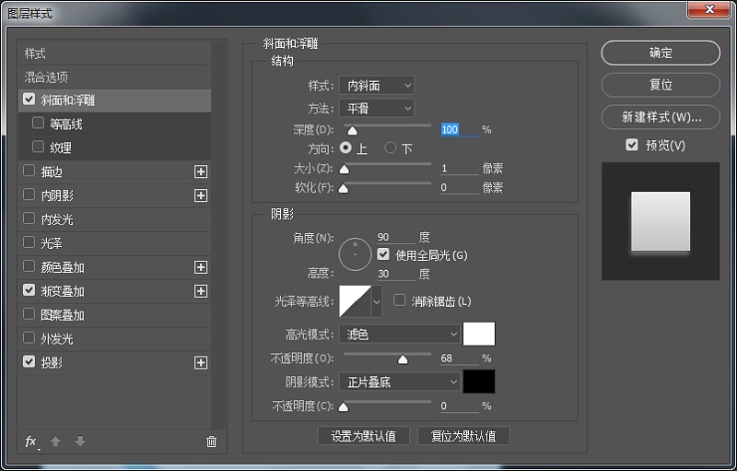Screen dimensions: 737x471
Task: Select the 内发光 effect row
Action: pyautogui.click(x=114, y=219)
